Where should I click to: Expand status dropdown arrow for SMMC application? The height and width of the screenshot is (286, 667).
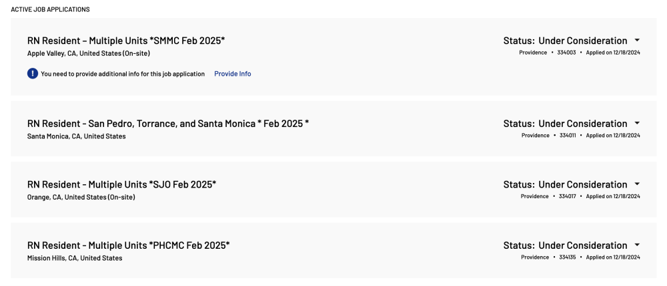point(637,41)
